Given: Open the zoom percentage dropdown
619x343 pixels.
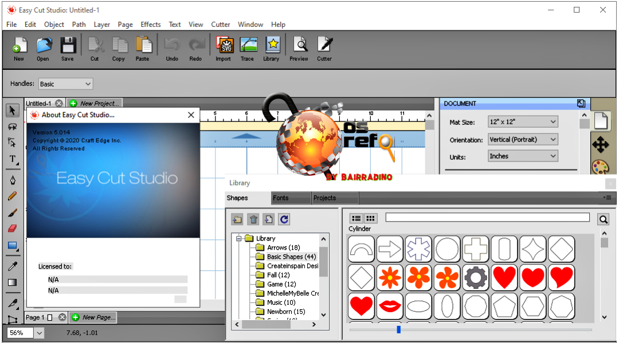Looking at the screenshot, I should point(39,333).
